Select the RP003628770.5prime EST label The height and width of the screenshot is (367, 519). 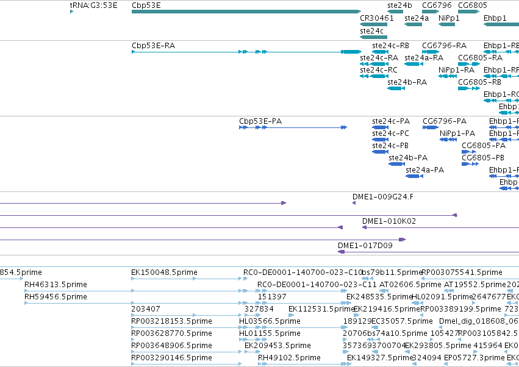pyautogui.click(x=171, y=333)
